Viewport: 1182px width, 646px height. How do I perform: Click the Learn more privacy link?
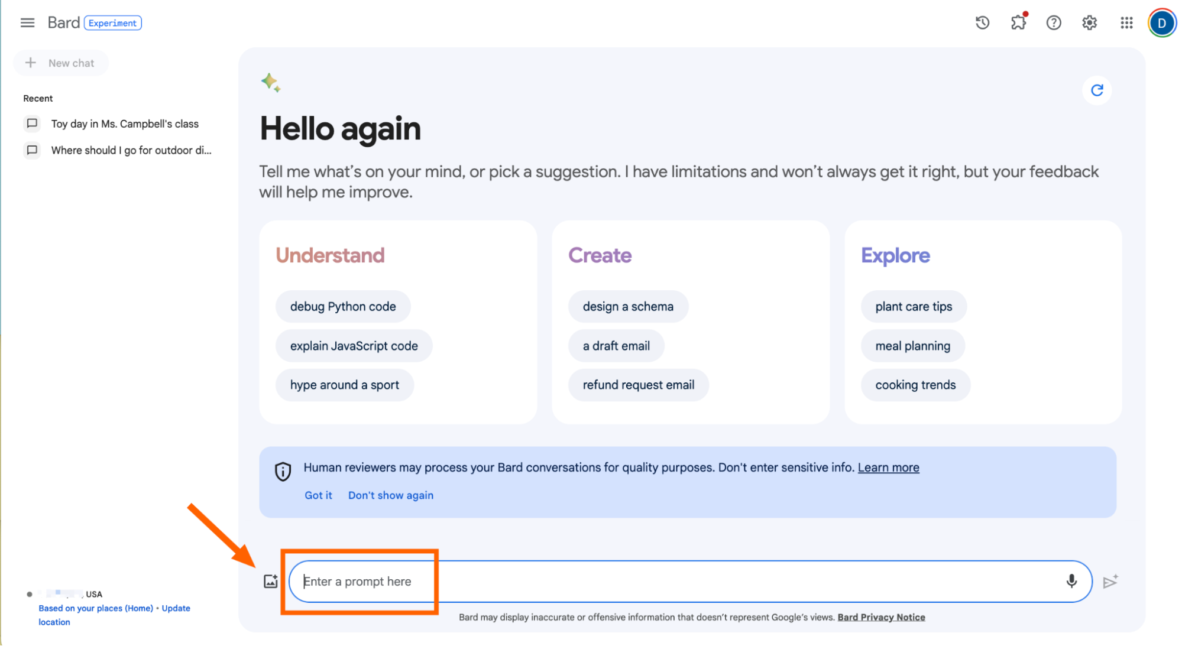tap(890, 468)
